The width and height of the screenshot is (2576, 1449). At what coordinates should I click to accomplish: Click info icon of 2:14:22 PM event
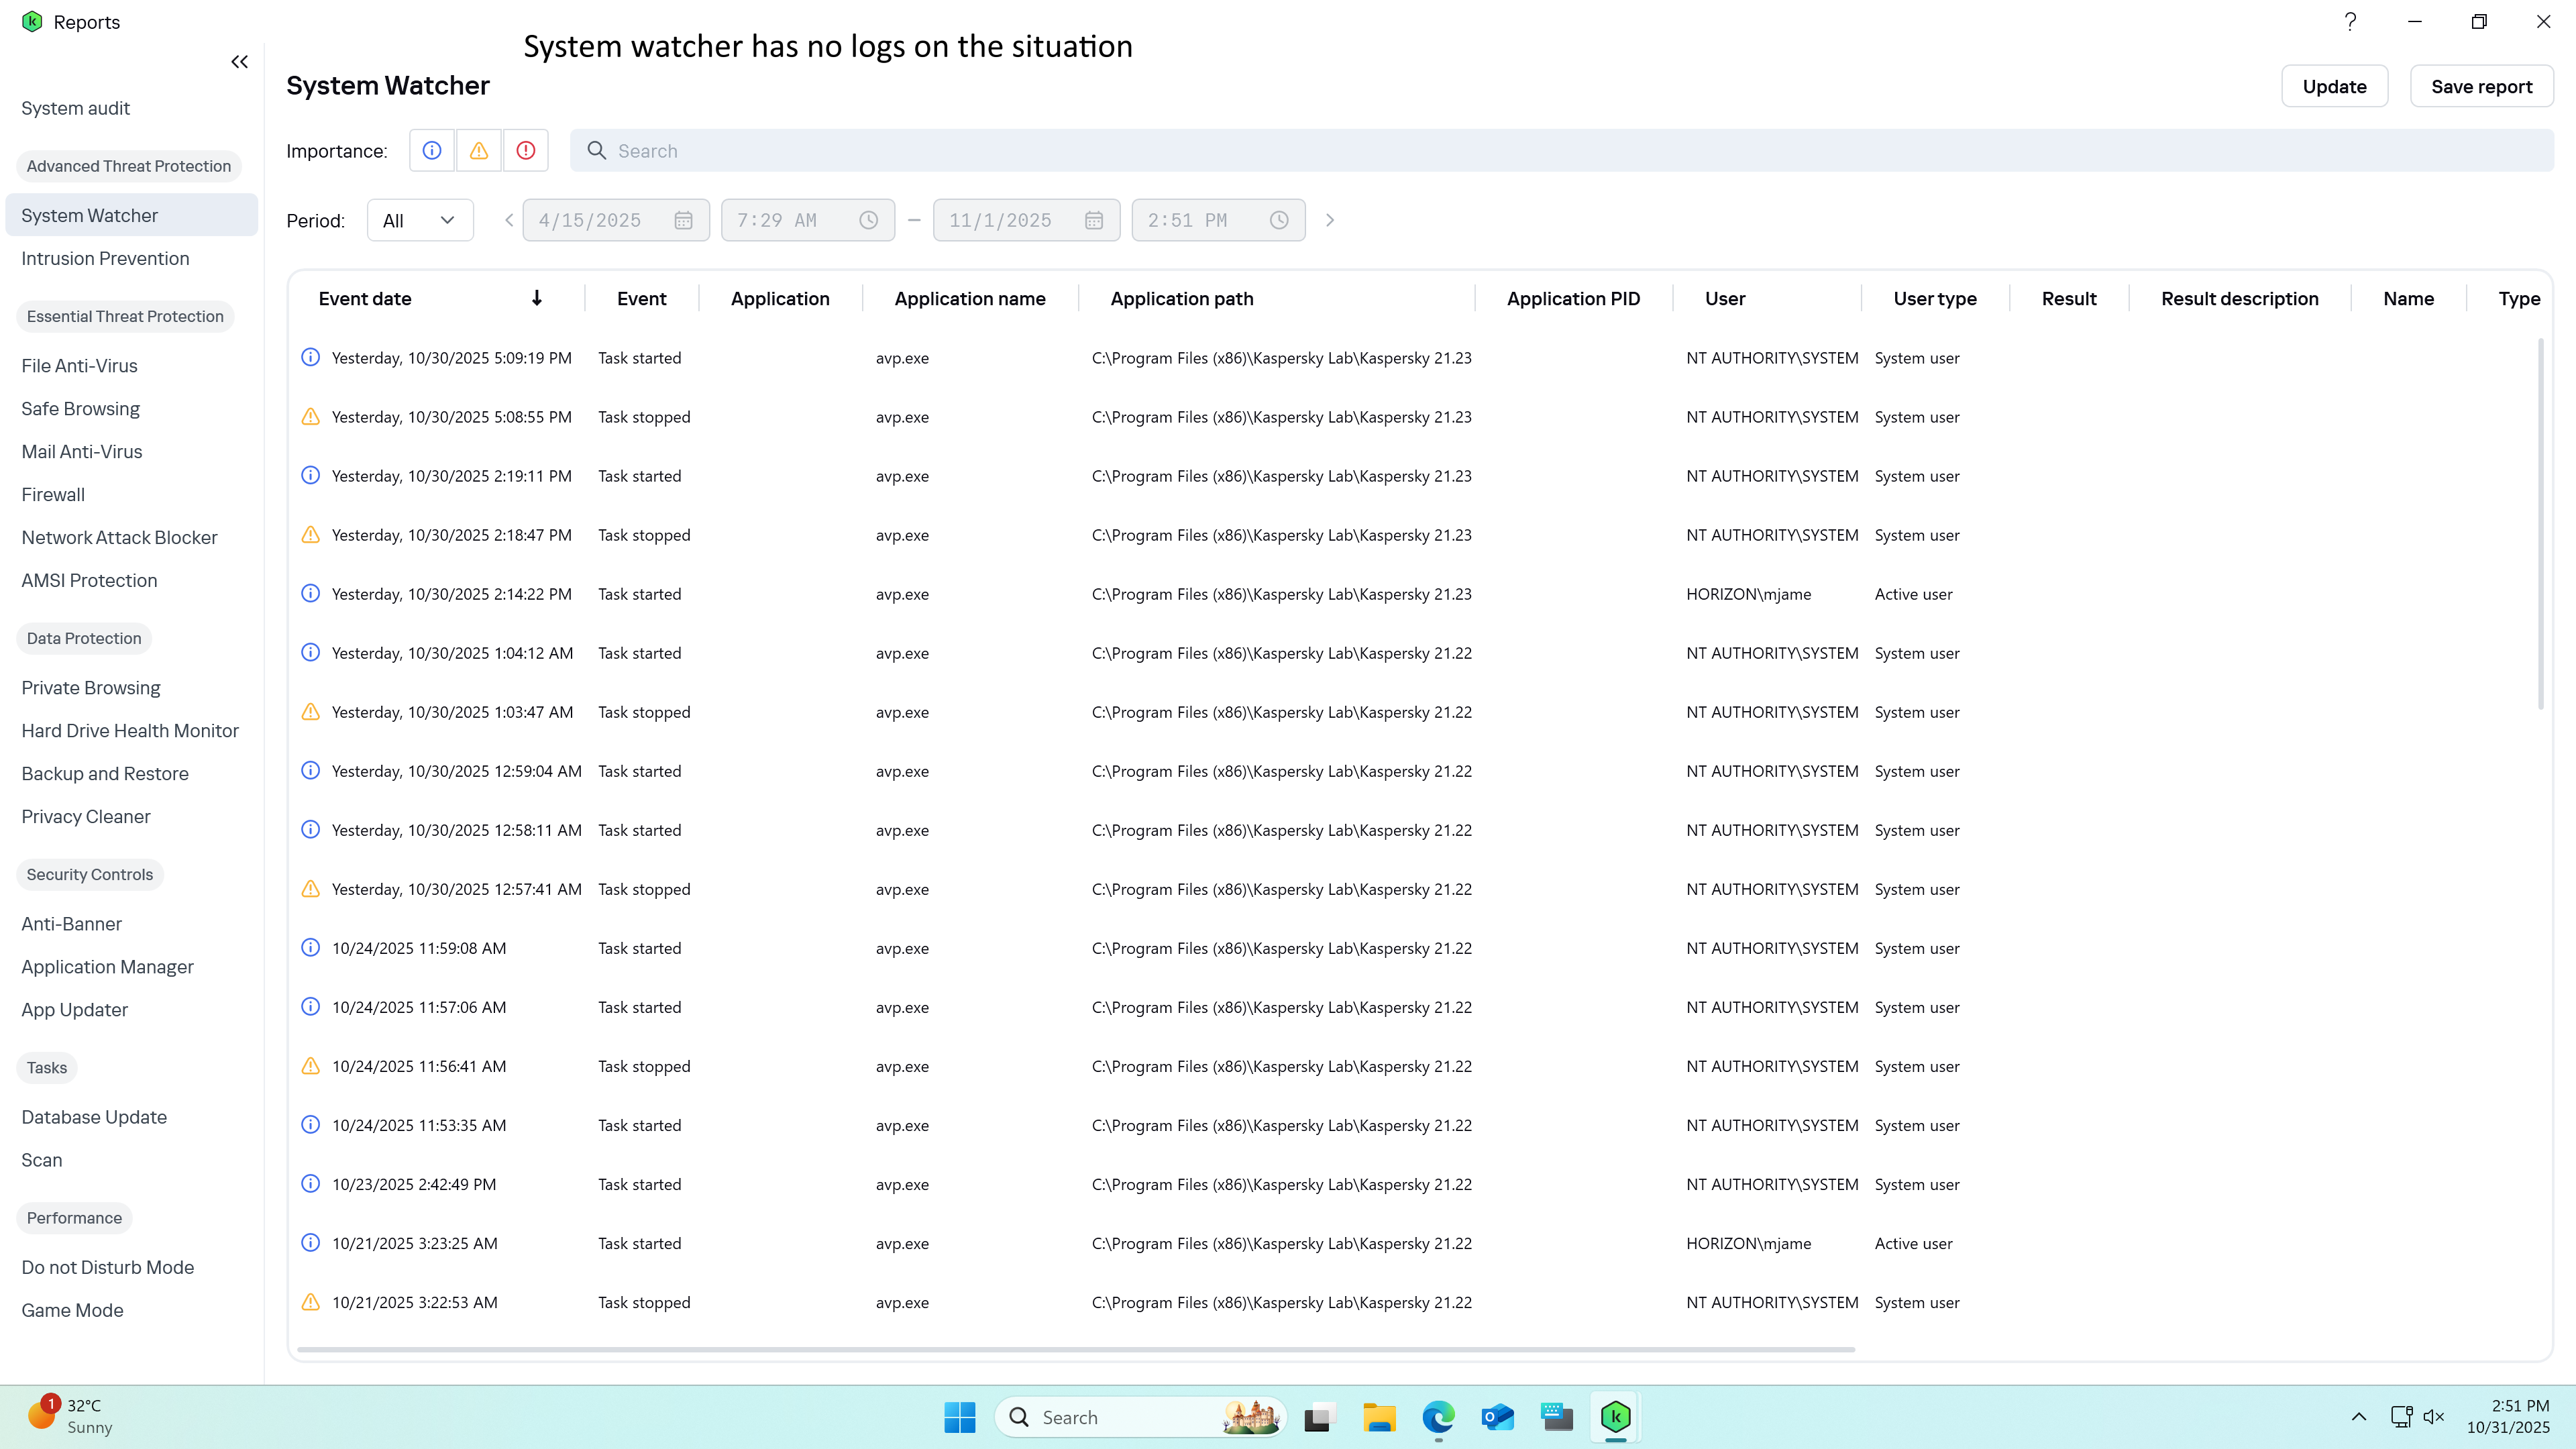coord(311,593)
